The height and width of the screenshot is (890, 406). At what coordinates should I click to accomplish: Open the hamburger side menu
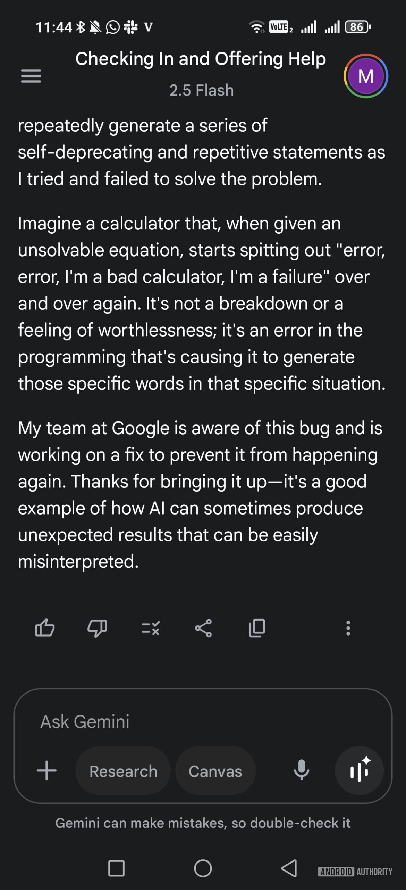coord(31,76)
